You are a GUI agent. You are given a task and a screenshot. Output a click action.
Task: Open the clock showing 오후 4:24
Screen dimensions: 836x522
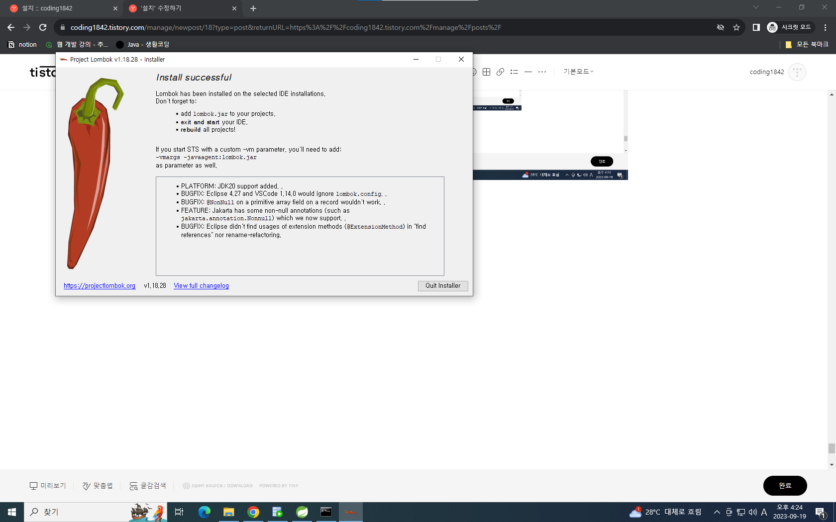[x=790, y=512]
